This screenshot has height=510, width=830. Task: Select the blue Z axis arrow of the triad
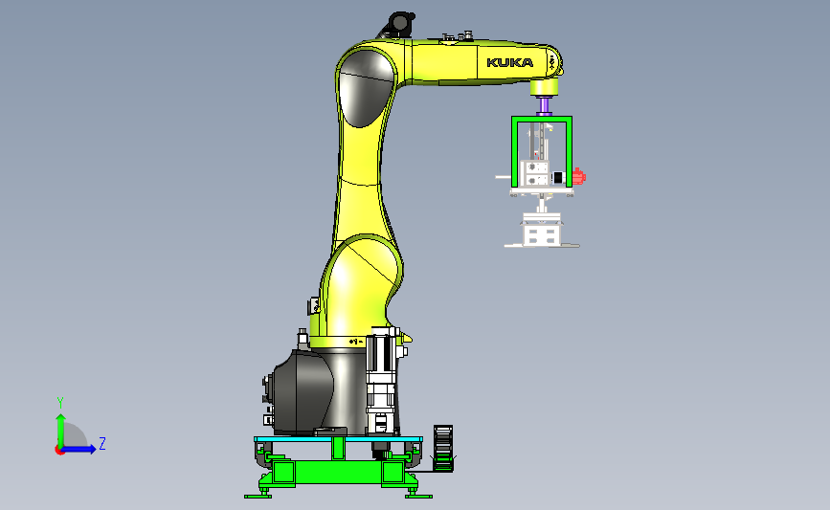pos(79,449)
